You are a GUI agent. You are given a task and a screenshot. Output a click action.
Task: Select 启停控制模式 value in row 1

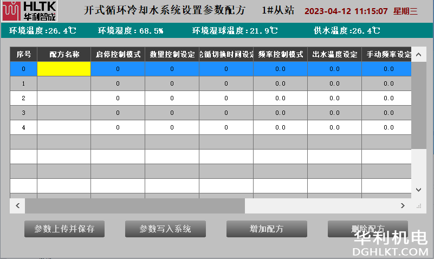(x=118, y=83)
